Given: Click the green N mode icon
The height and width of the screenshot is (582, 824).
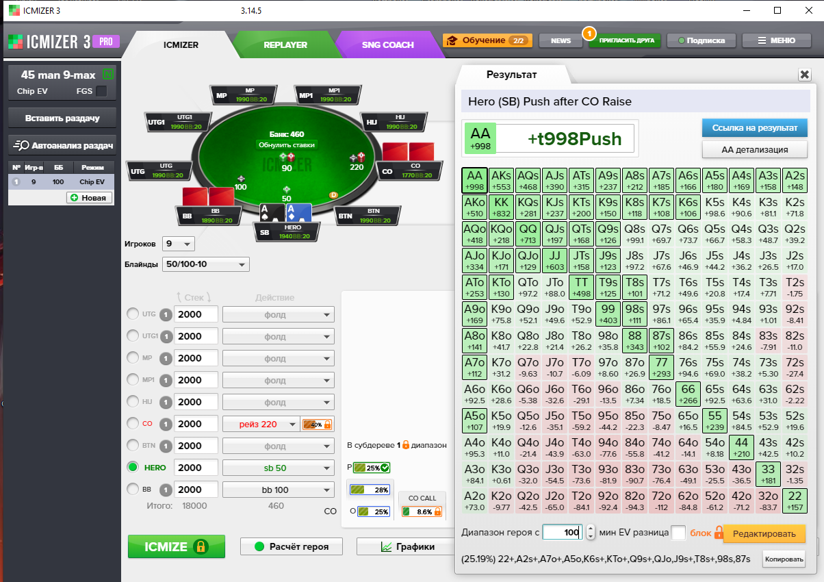Looking at the screenshot, I should tap(107, 75).
